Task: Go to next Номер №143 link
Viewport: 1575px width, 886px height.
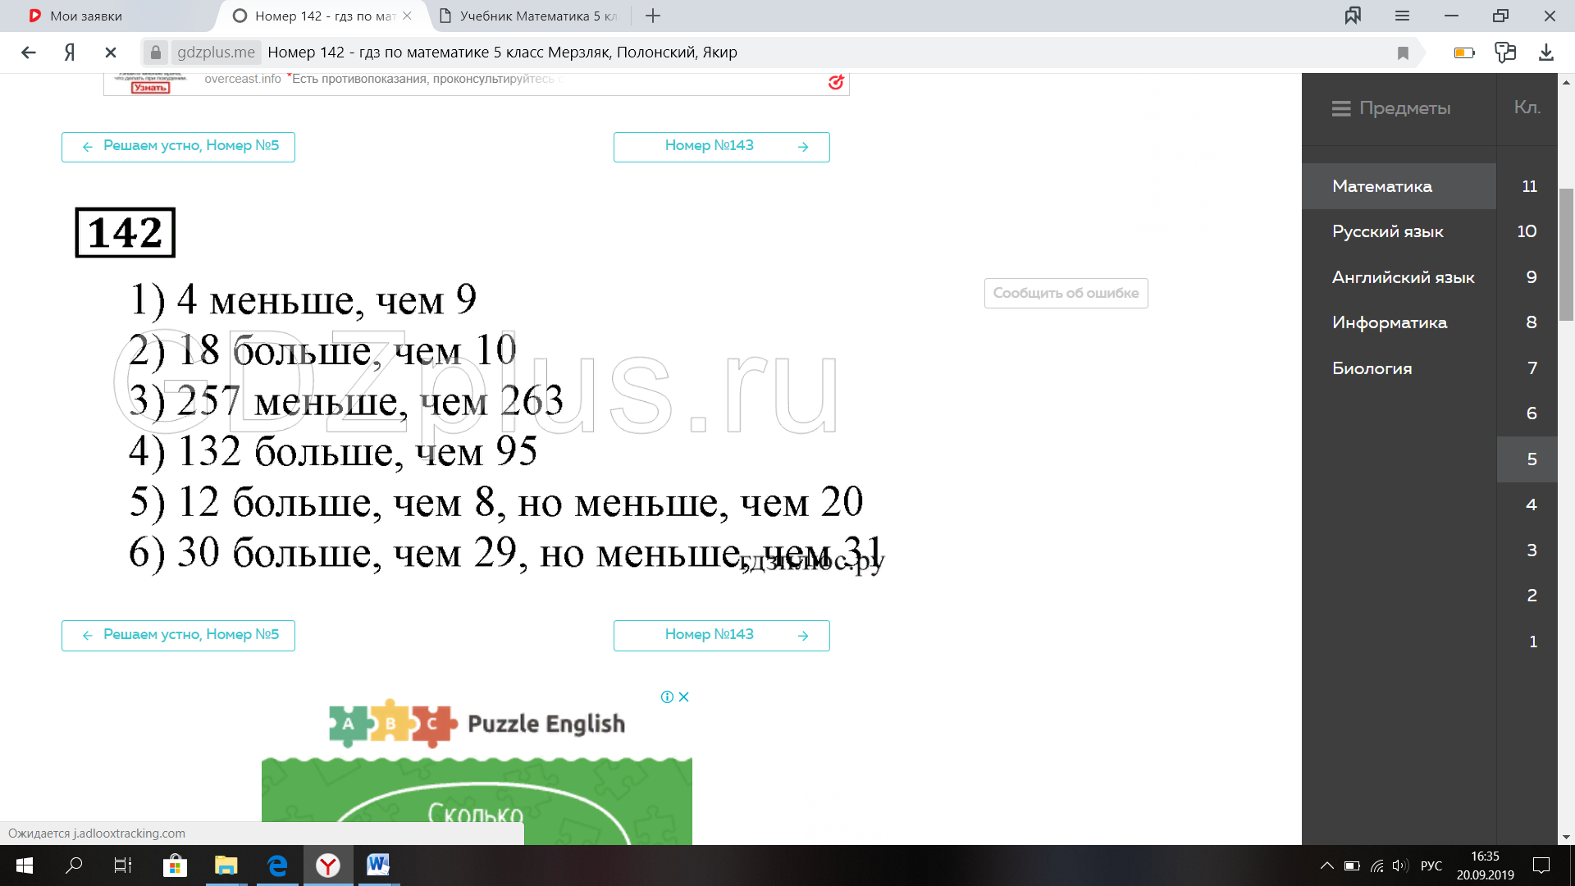Action: [x=721, y=146]
